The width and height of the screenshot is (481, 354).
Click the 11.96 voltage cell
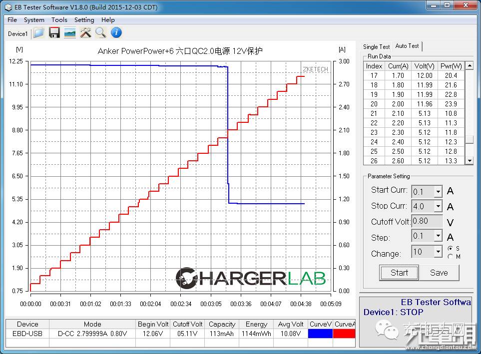coord(425,104)
